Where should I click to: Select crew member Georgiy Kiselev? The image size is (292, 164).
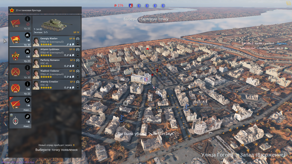56,41
